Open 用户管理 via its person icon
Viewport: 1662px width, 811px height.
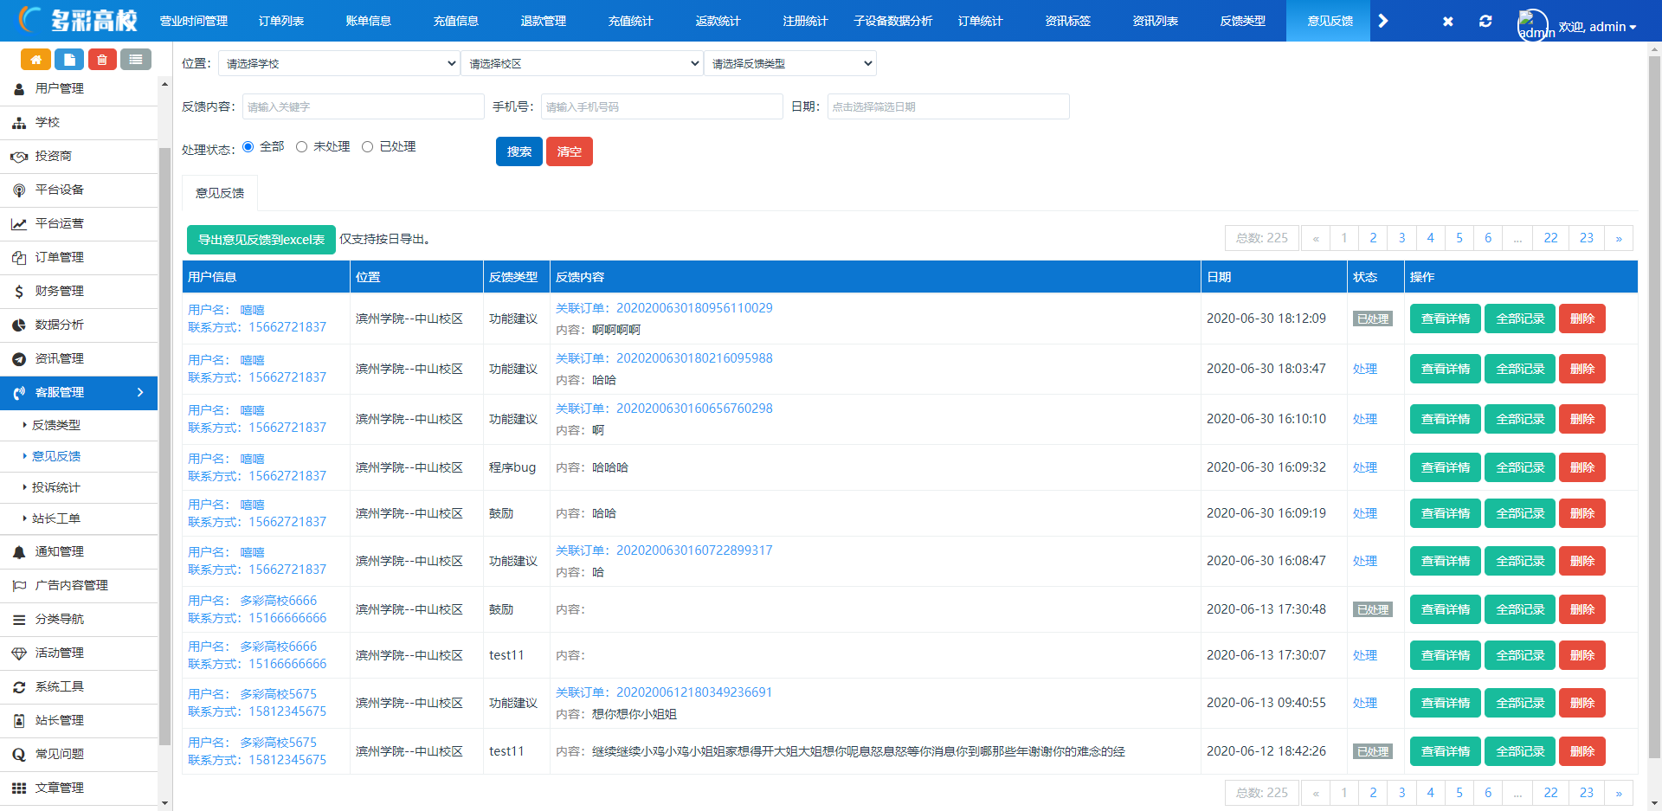click(x=19, y=88)
